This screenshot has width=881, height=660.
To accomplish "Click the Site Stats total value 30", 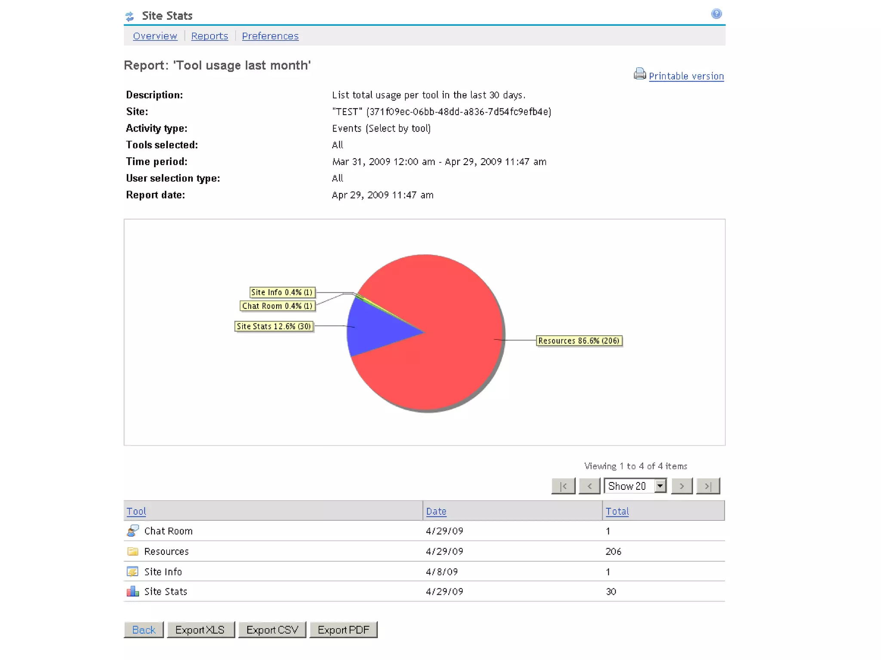I will [611, 592].
